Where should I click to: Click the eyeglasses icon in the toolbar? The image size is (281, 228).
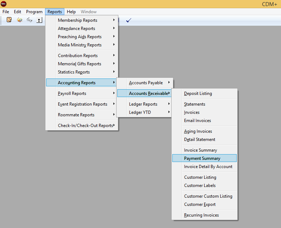pyautogui.click(x=29, y=20)
